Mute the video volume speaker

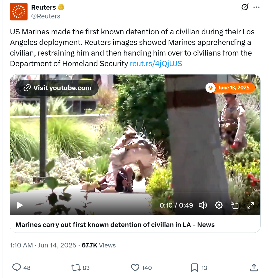[x=203, y=205]
